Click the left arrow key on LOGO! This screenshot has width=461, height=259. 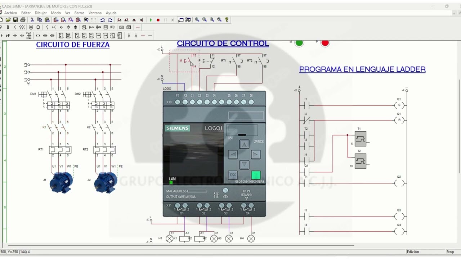pos(233,155)
